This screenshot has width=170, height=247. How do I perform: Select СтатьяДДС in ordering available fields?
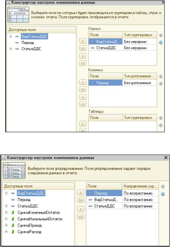[x=28, y=206]
